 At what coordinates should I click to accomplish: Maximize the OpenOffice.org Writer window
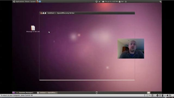point(45,13)
